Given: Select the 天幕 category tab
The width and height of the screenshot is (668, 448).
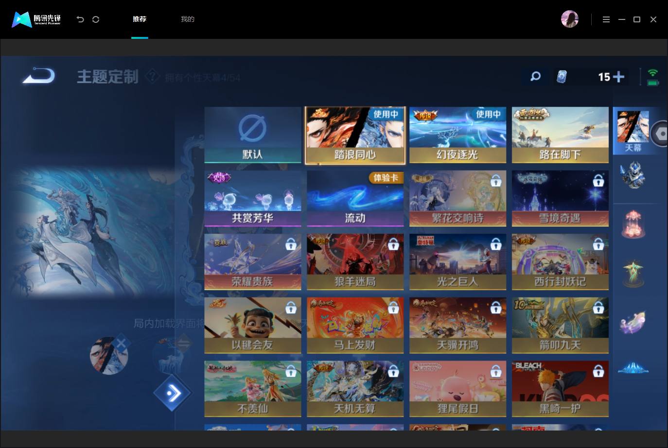Looking at the screenshot, I should [x=633, y=131].
